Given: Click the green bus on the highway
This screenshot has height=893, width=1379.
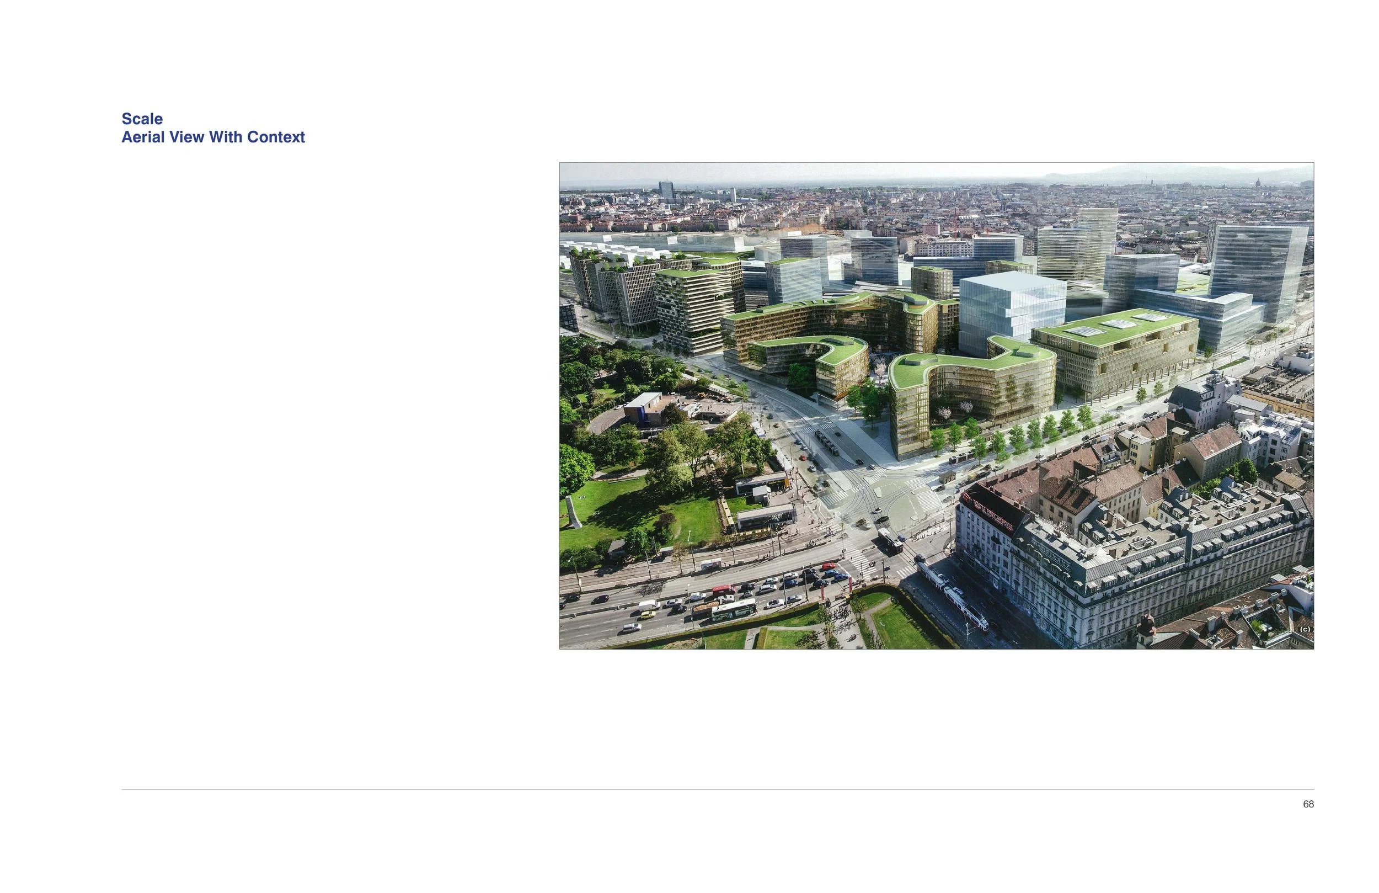Looking at the screenshot, I should point(734,609).
